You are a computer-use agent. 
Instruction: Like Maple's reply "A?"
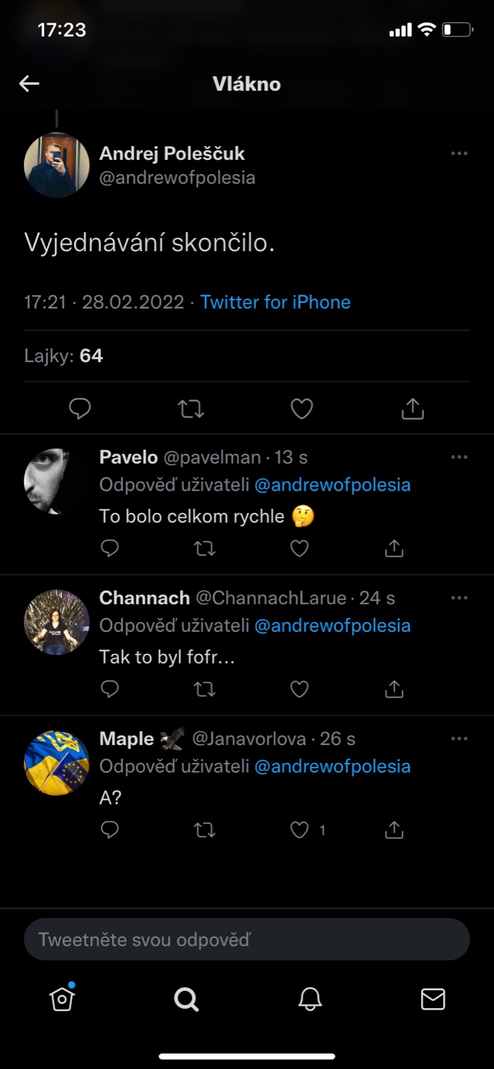pyautogui.click(x=299, y=830)
